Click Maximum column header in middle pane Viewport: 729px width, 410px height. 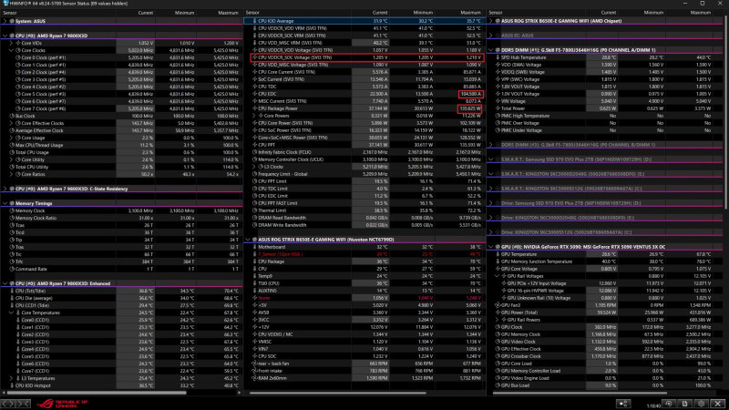click(x=471, y=13)
